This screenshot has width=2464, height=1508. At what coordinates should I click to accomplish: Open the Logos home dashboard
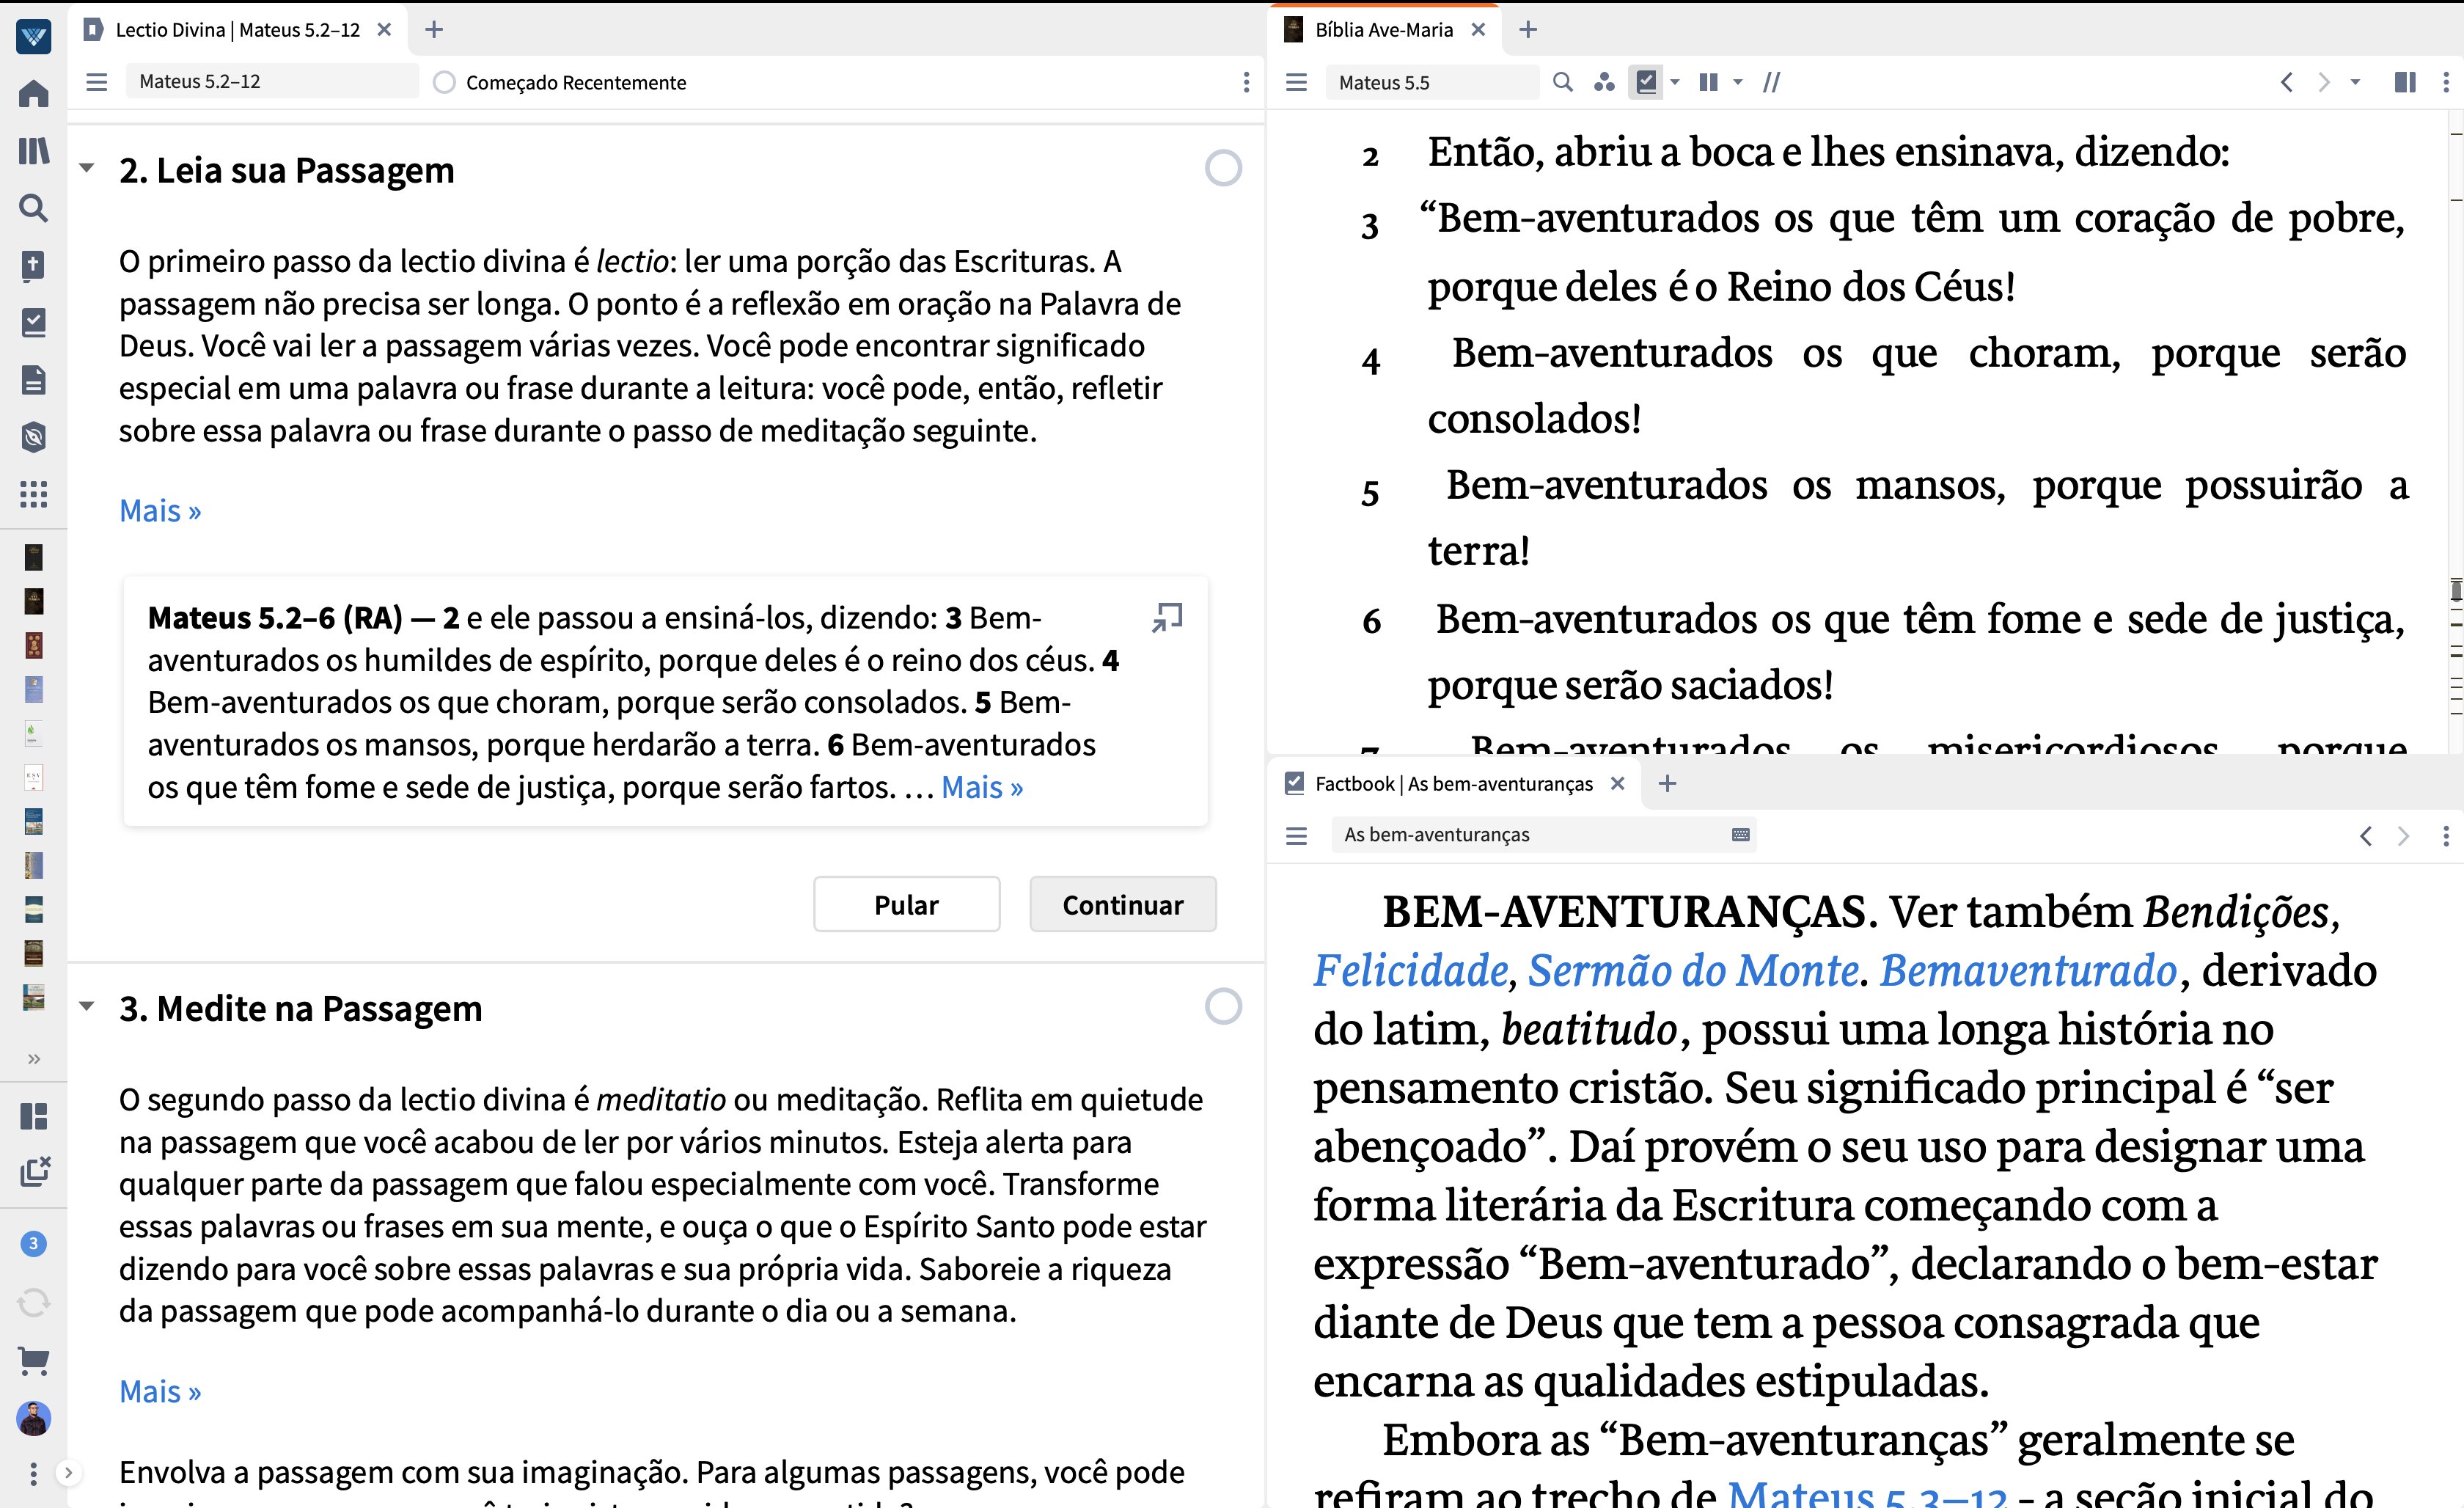[33, 94]
